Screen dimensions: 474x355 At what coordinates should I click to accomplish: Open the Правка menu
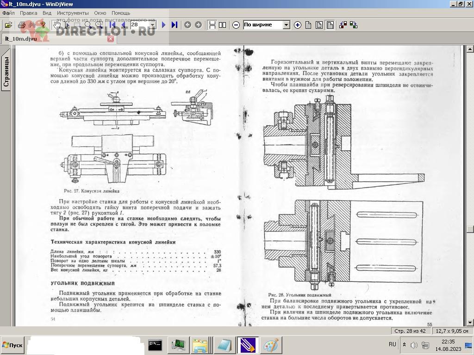[28, 13]
